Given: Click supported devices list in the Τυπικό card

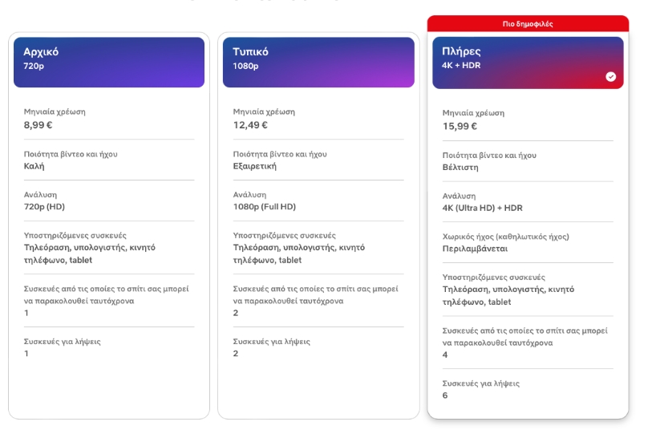Looking at the screenshot, I should pos(298,253).
